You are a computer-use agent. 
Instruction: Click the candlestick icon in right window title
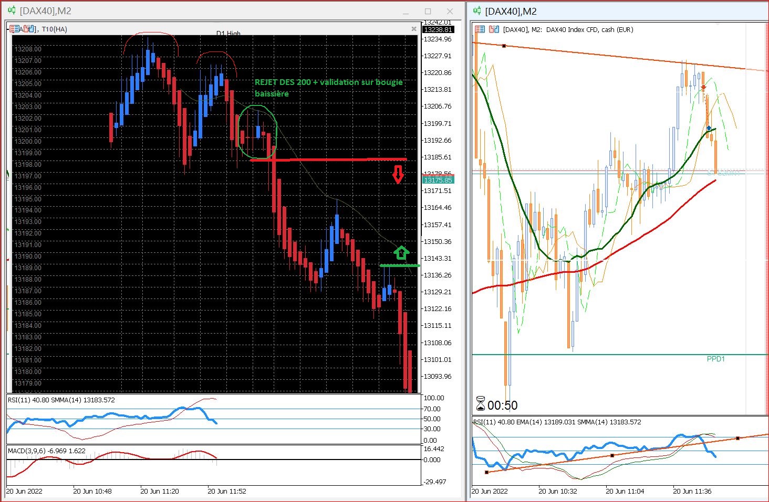pos(477,10)
